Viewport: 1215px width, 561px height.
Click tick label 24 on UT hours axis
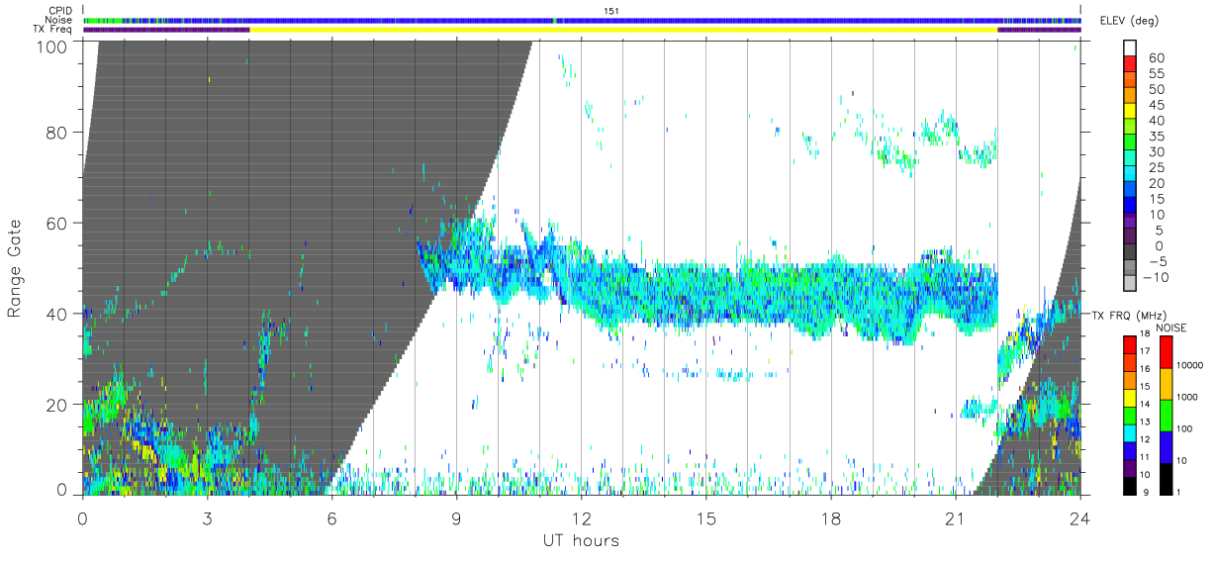coord(1080,518)
